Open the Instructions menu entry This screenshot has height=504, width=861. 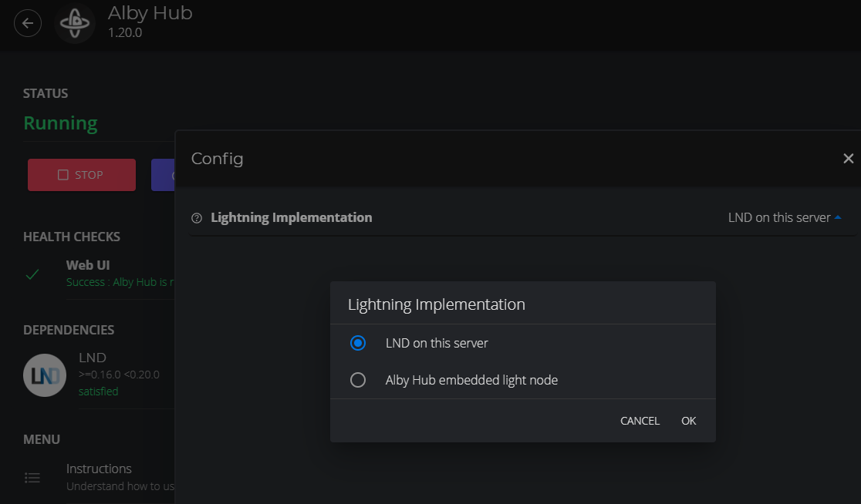click(99, 469)
